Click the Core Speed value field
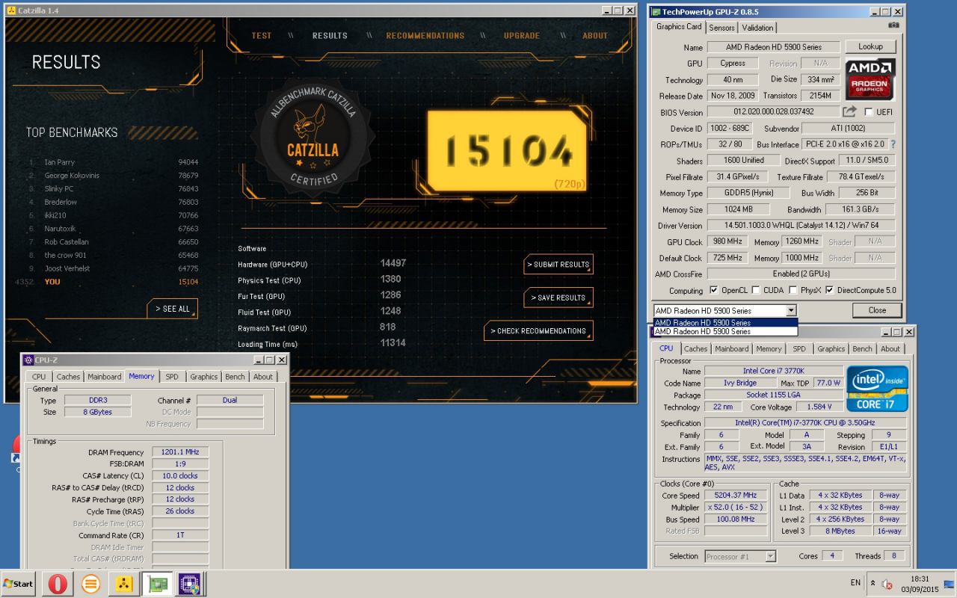Image resolution: width=957 pixels, height=598 pixels. [x=736, y=495]
